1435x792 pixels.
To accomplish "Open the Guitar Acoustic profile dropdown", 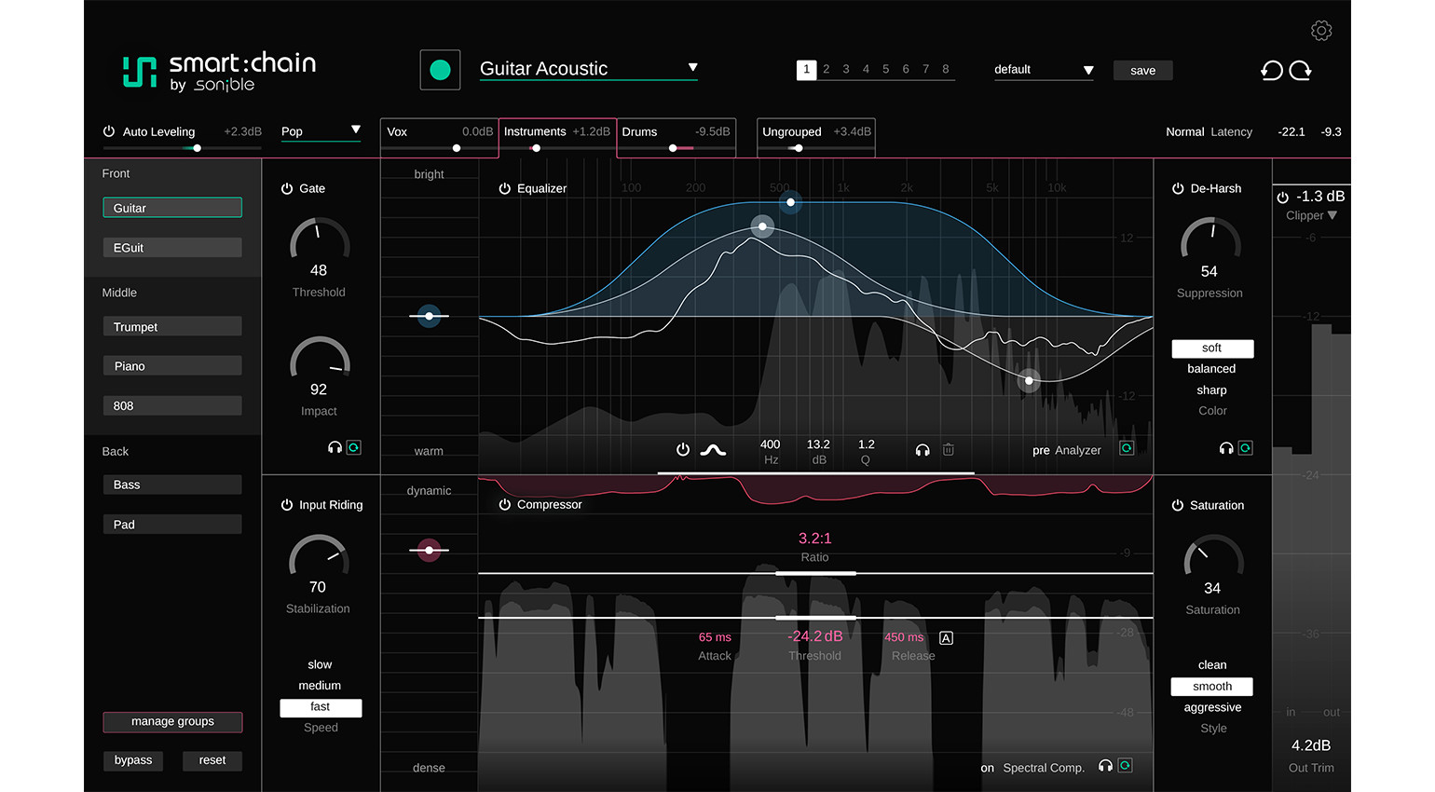I will 692,68.
